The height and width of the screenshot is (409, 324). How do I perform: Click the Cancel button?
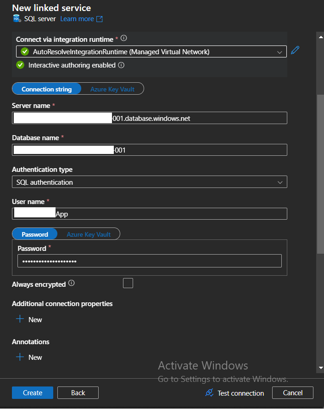point(293,392)
